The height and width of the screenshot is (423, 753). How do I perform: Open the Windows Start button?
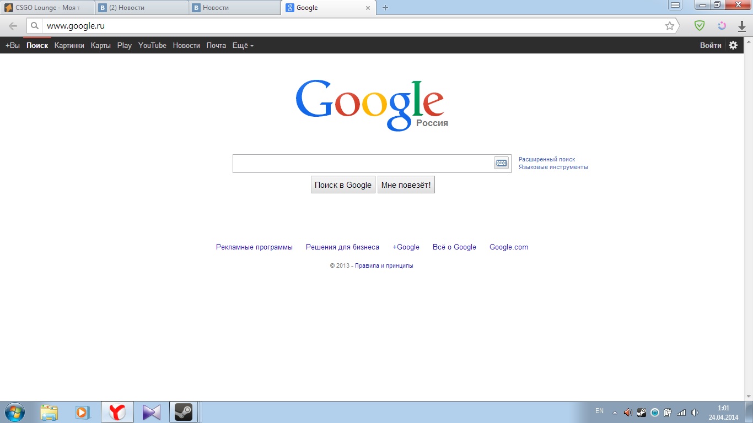coord(14,412)
